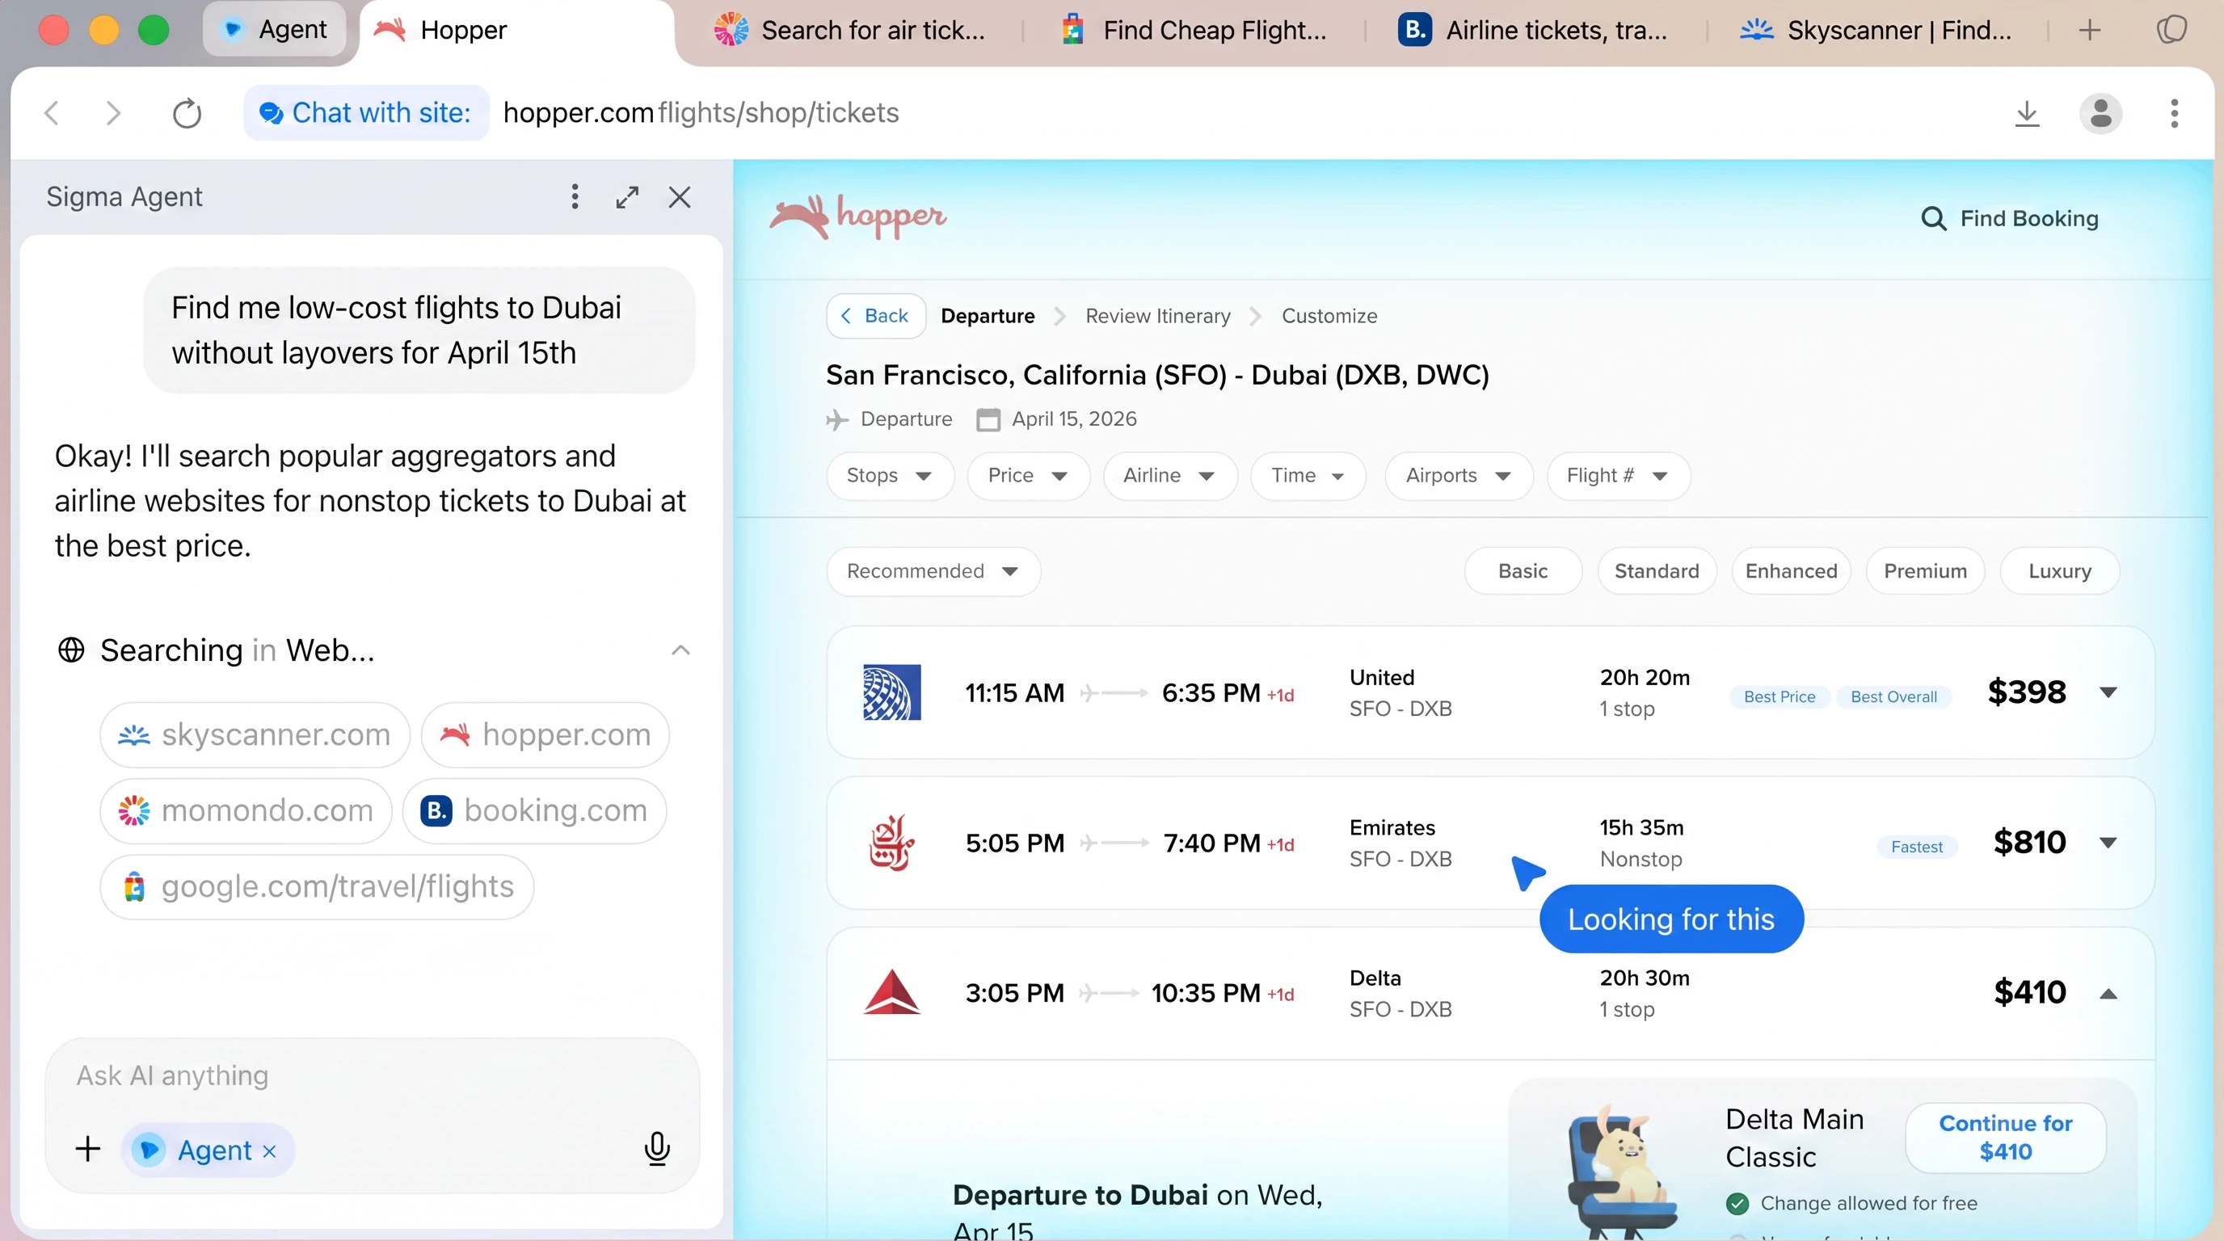This screenshot has width=2224, height=1241.
Task: Open the Recommended sort dropdown
Action: (933, 570)
